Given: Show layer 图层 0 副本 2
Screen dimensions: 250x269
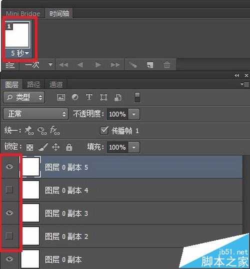Looking at the screenshot, I should [x=9, y=235].
